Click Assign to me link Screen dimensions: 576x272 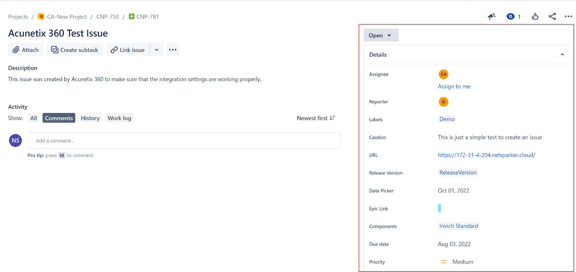point(454,86)
